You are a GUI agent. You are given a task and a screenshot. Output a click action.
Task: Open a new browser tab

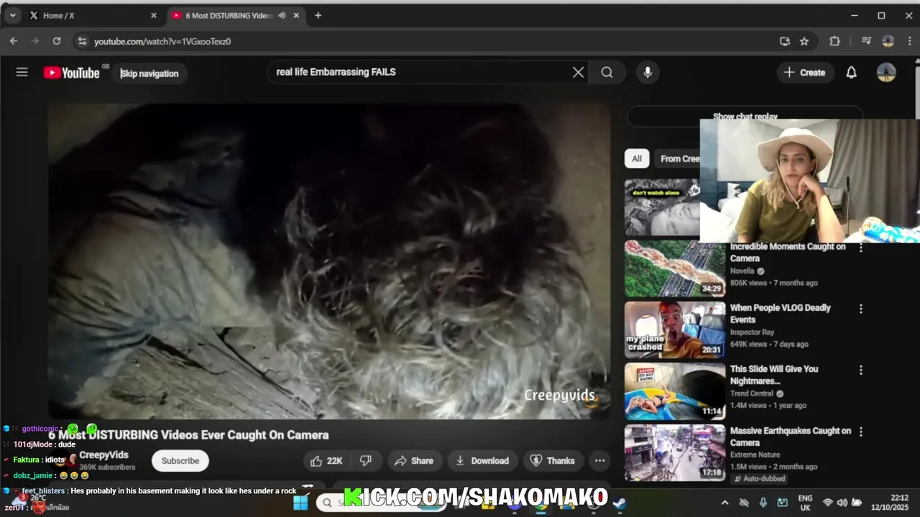pyautogui.click(x=318, y=15)
